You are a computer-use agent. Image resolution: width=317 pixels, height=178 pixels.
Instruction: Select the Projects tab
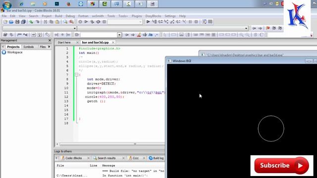pos(13,47)
